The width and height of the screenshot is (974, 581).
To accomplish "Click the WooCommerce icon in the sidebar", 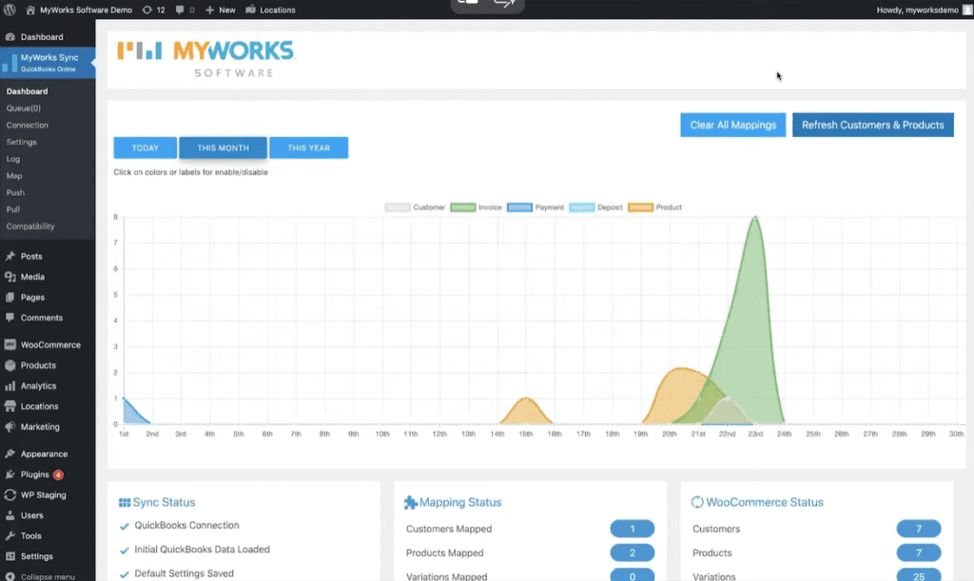I will coord(10,344).
